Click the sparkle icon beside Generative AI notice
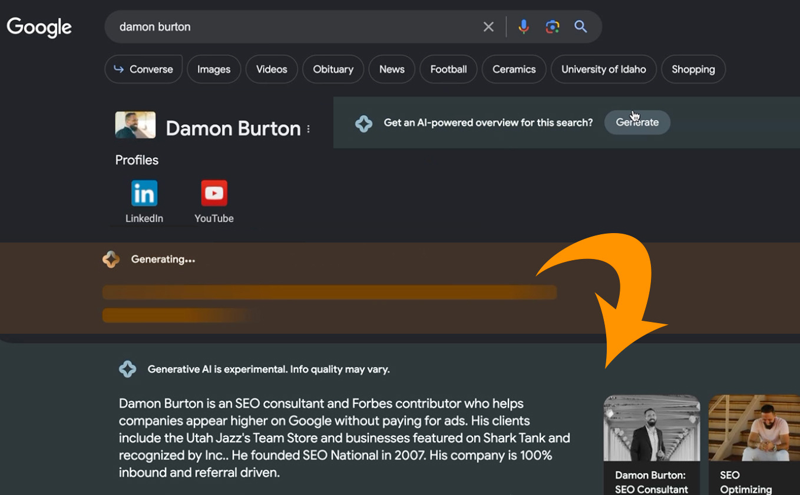This screenshot has width=800, height=495. click(x=128, y=370)
